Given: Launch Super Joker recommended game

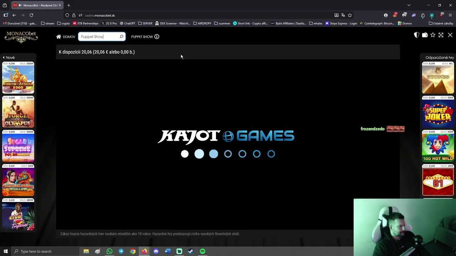Looking at the screenshot, I should coord(438,112).
